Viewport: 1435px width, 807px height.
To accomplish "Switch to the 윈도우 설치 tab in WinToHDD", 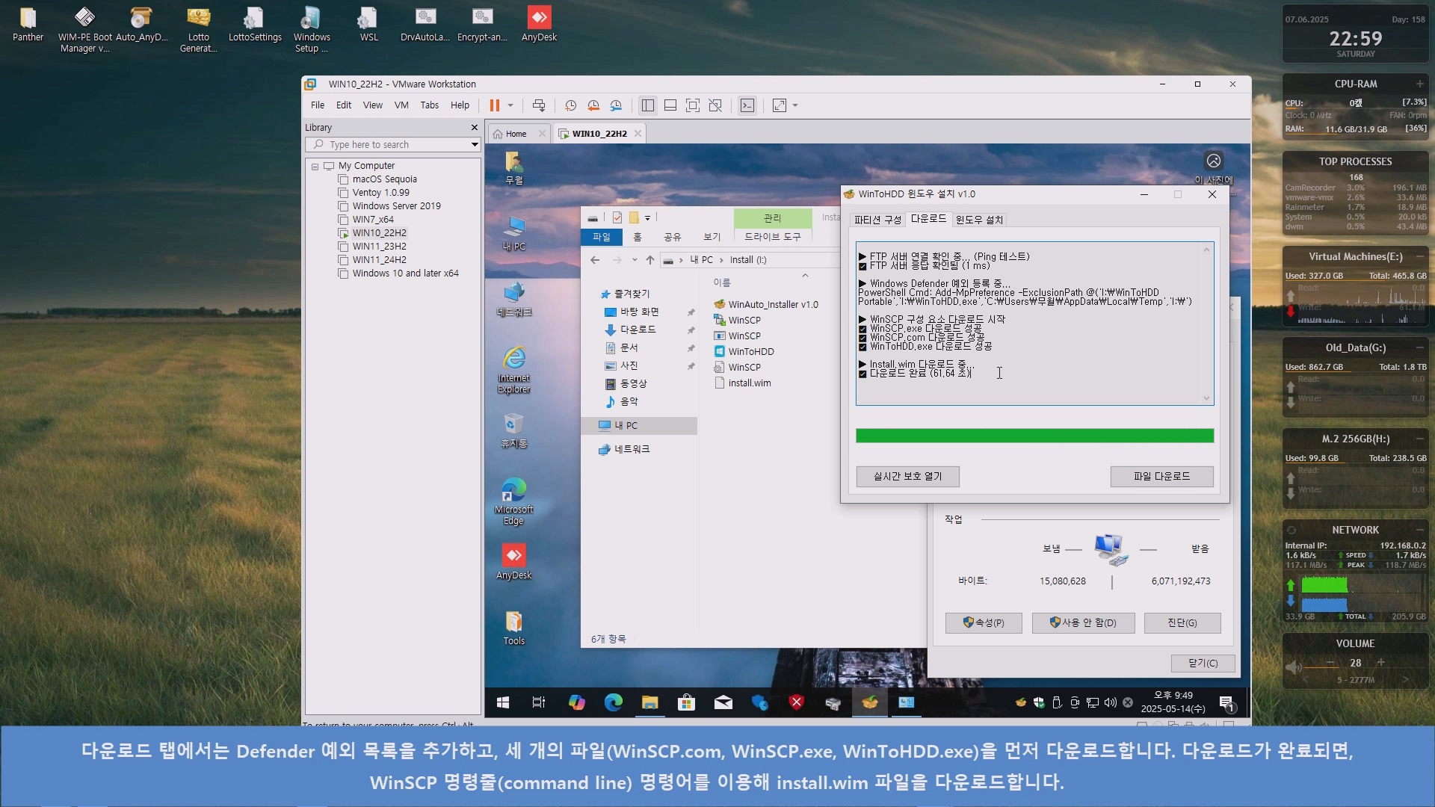I will click(979, 220).
